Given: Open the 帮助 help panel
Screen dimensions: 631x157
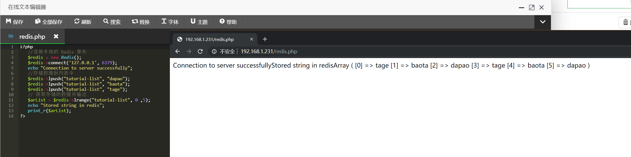Looking at the screenshot, I should tap(228, 22).
